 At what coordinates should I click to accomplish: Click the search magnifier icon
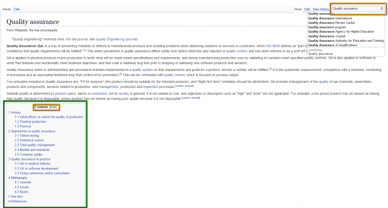[x=382, y=9]
